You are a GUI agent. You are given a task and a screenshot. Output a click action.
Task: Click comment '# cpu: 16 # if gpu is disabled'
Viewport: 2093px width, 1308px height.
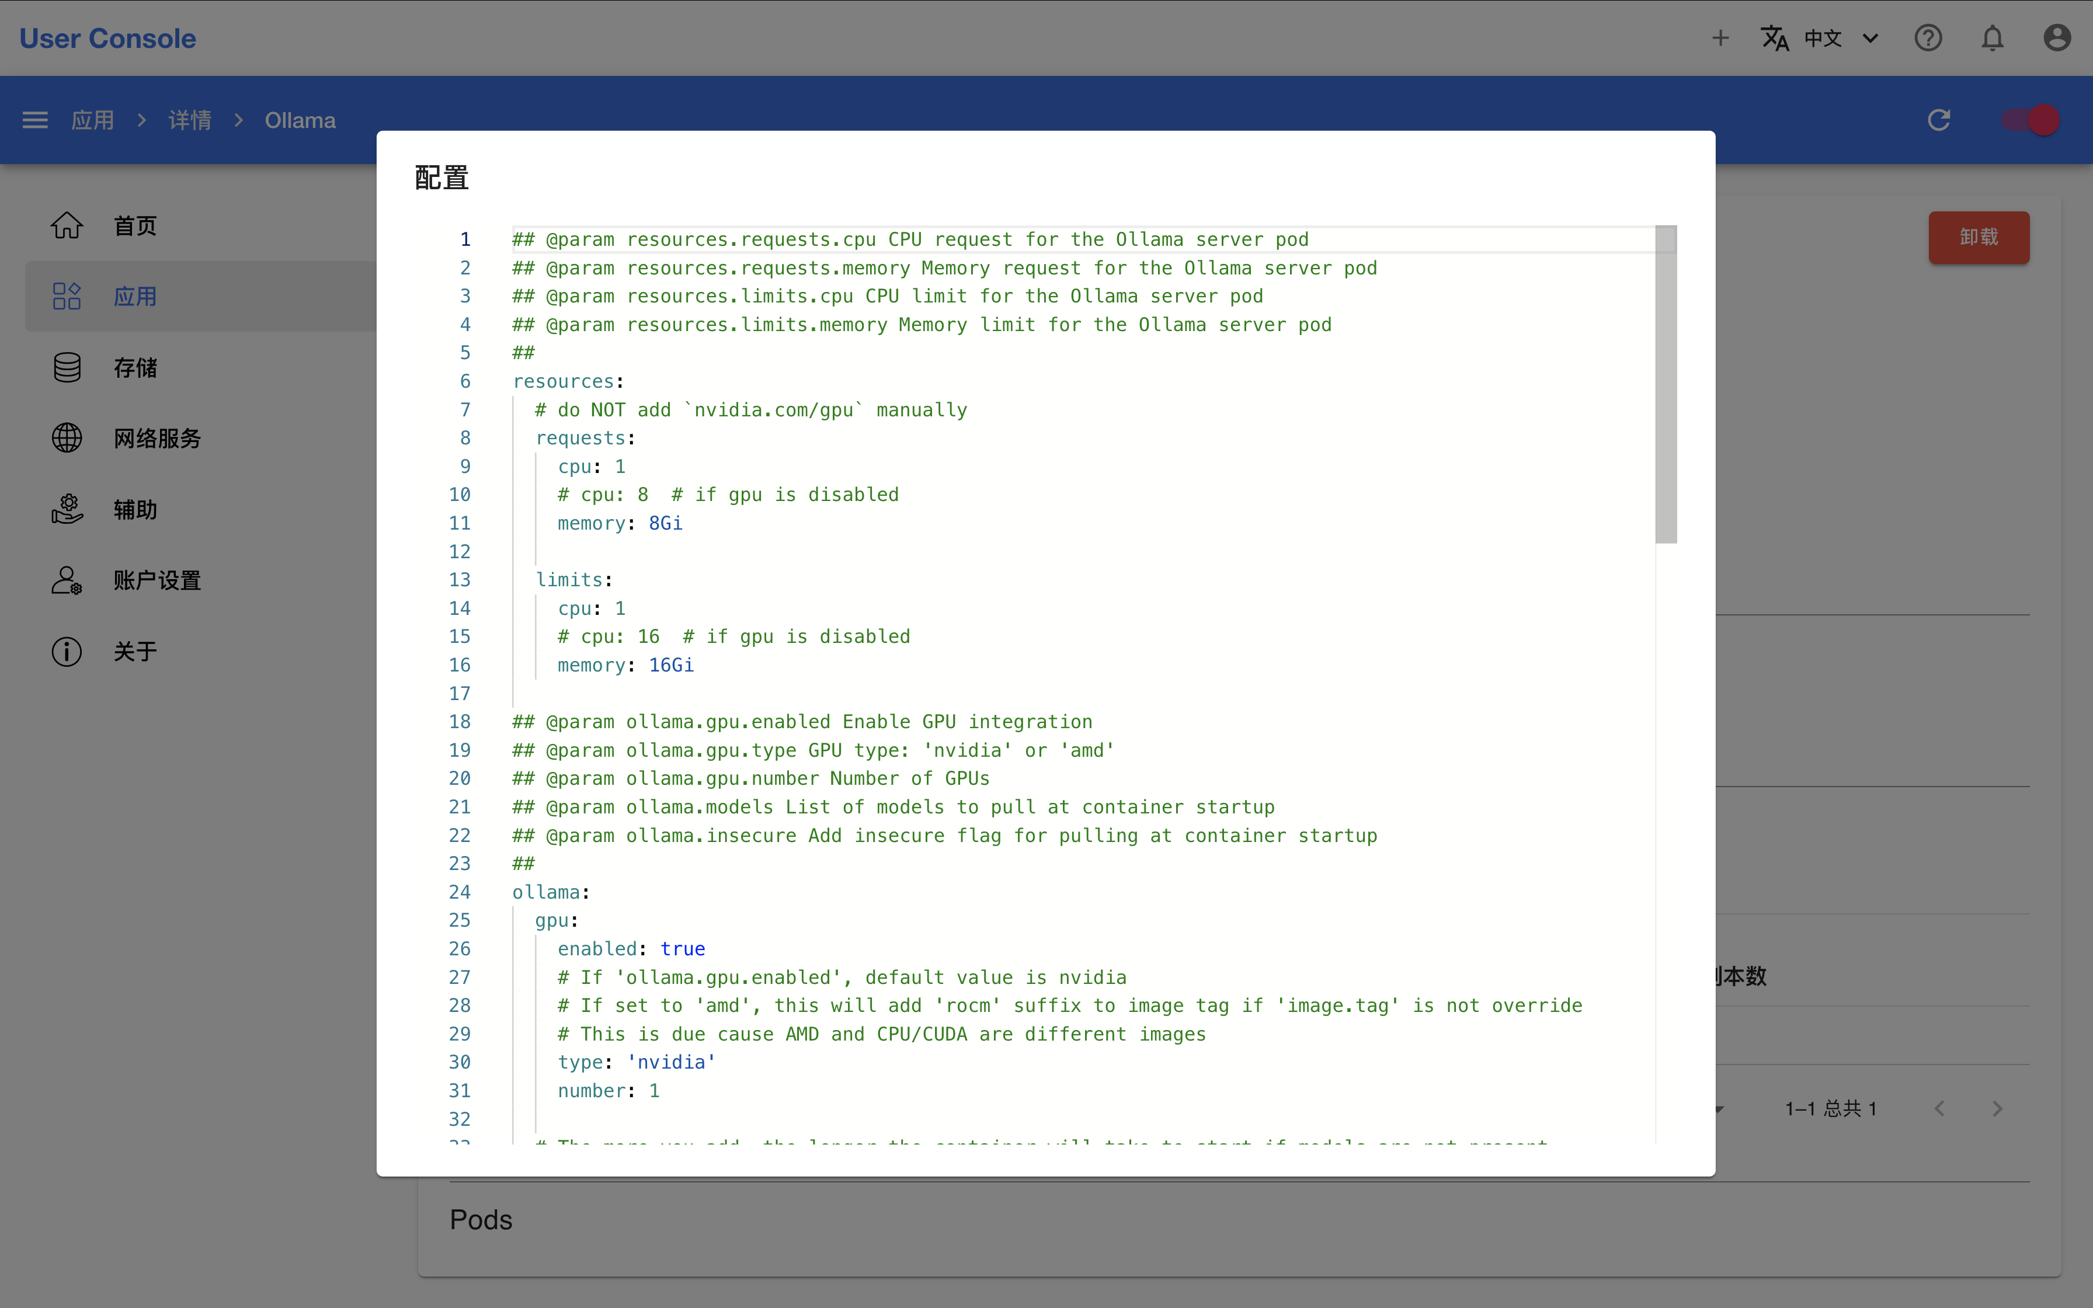[x=734, y=636]
